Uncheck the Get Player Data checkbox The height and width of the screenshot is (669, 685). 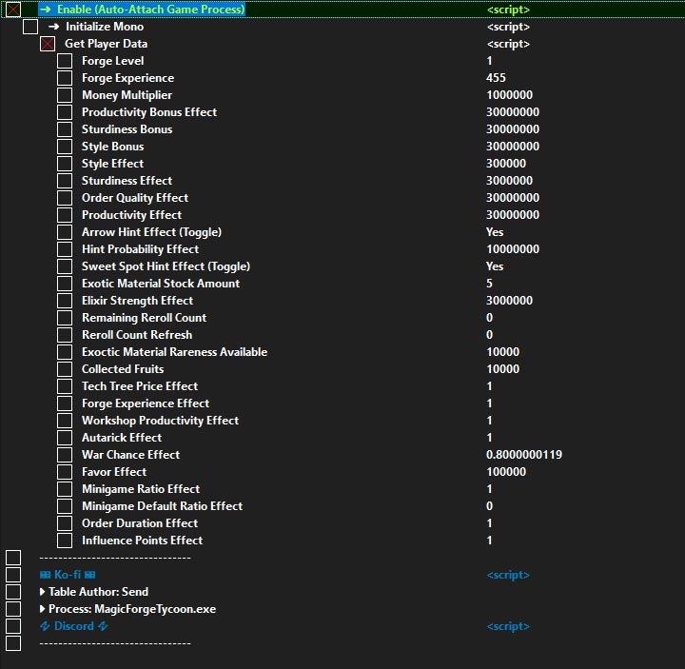click(x=48, y=44)
